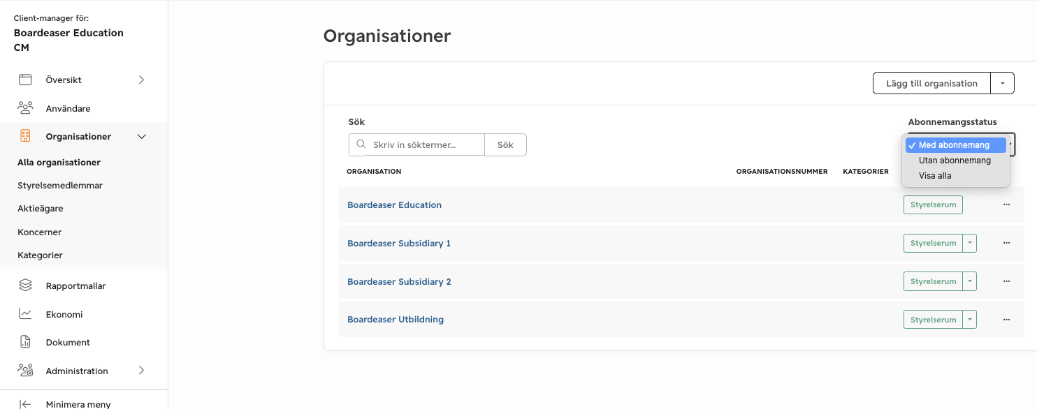Click the KATEGORIER column header

pos(866,171)
